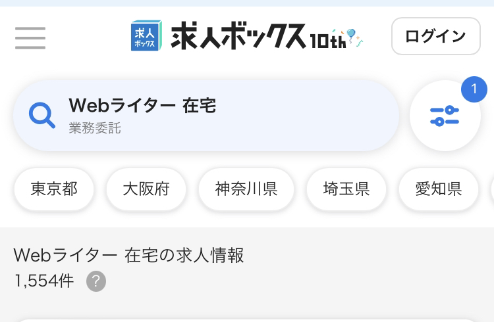The height and width of the screenshot is (322, 494).
Task: Click the 業務委託 condition subtext
Action: (x=95, y=128)
